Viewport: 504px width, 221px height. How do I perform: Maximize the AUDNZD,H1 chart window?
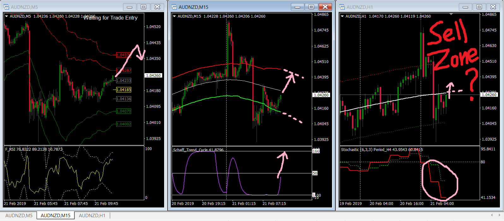click(x=479, y=7)
